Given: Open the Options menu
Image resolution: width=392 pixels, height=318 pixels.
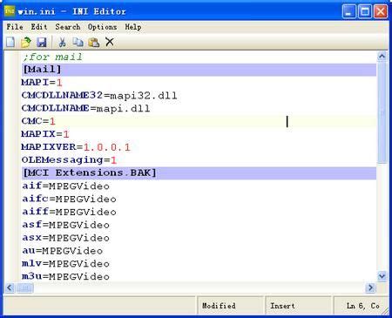Looking at the screenshot, I should (x=102, y=27).
